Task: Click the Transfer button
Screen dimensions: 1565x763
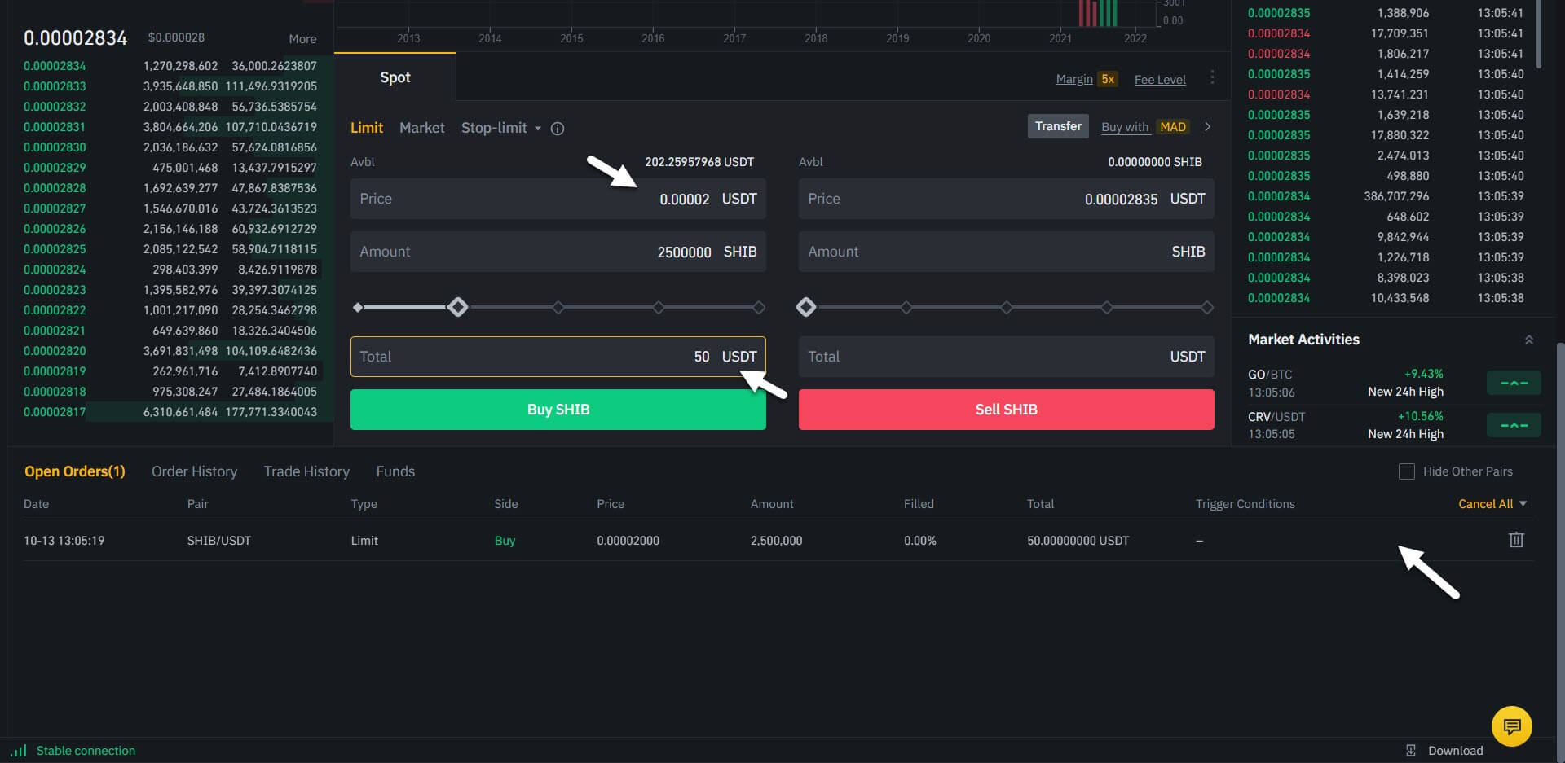Action: (1058, 126)
